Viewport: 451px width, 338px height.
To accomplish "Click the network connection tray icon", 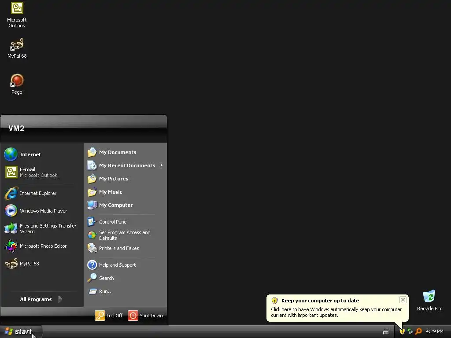I will click(410, 331).
